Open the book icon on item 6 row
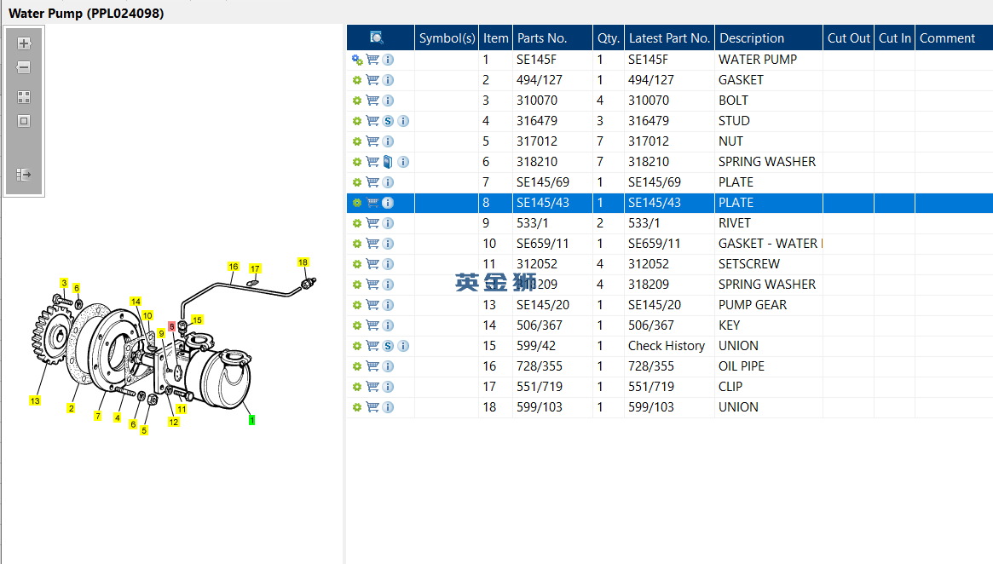This screenshot has width=993, height=564. [x=388, y=162]
